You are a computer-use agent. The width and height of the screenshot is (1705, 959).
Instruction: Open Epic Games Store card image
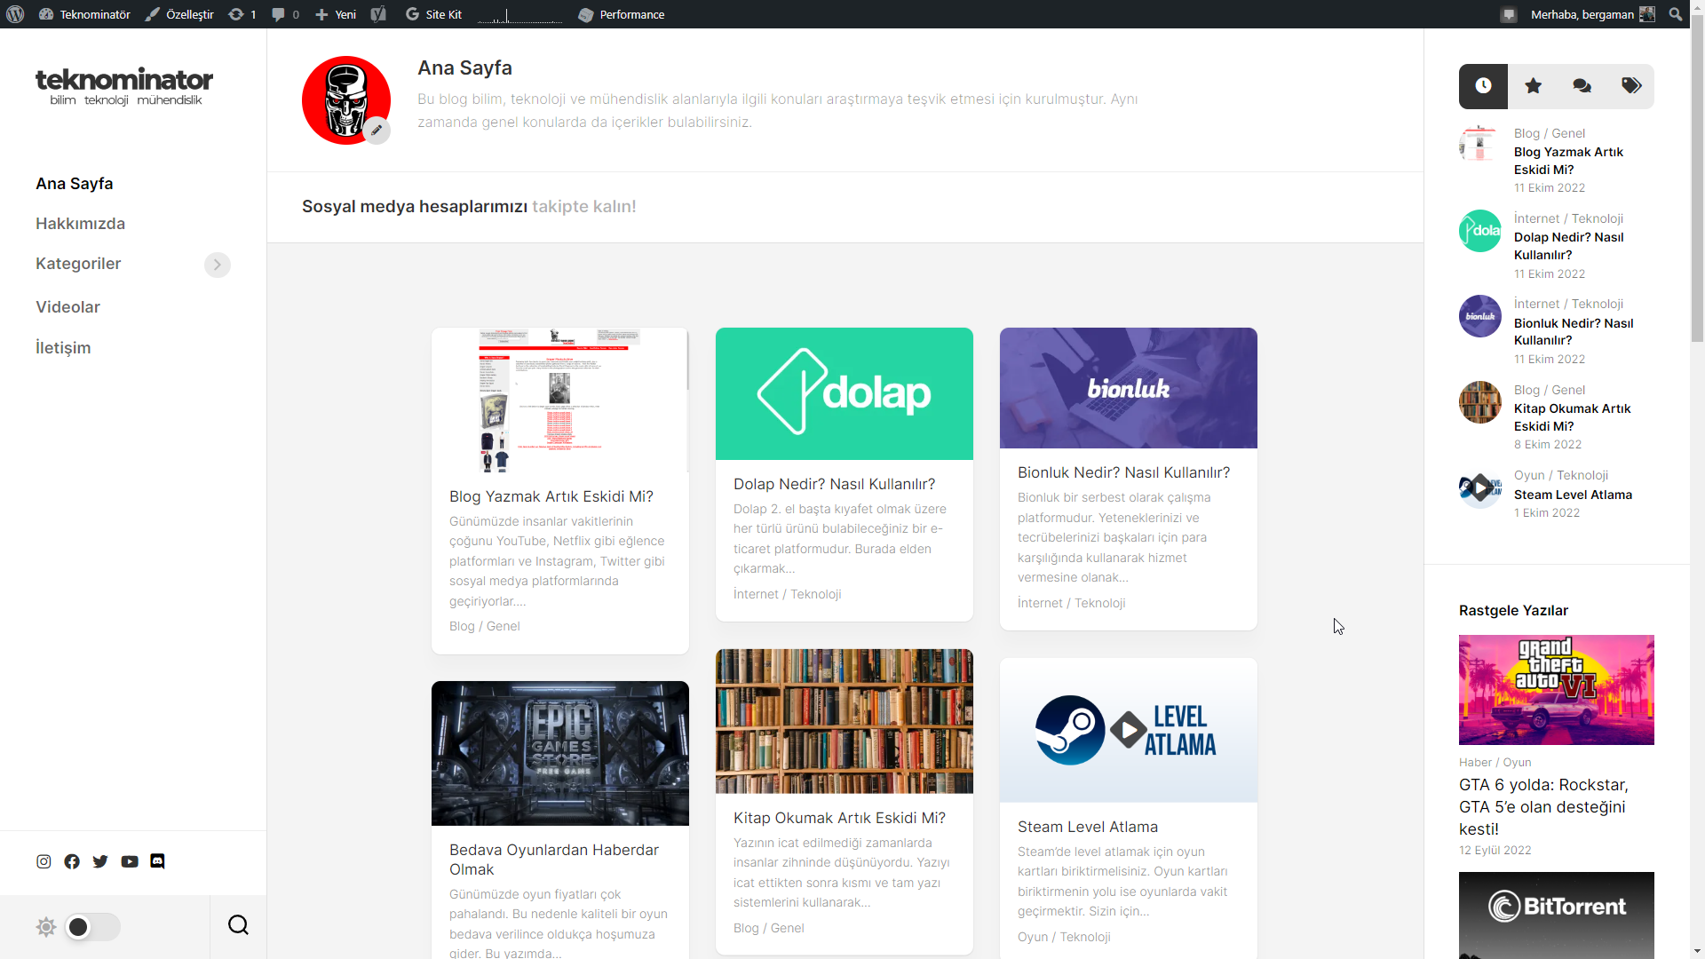click(x=560, y=753)
